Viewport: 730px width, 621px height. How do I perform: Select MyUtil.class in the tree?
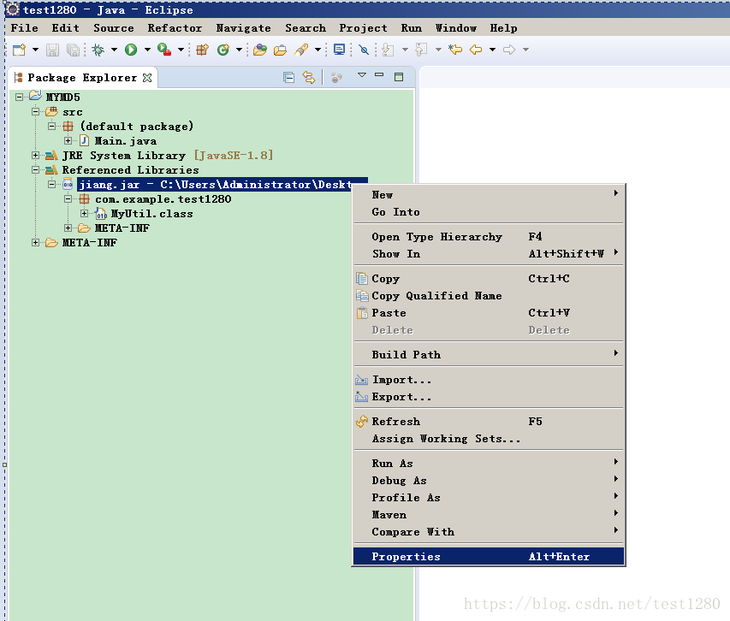151,214
